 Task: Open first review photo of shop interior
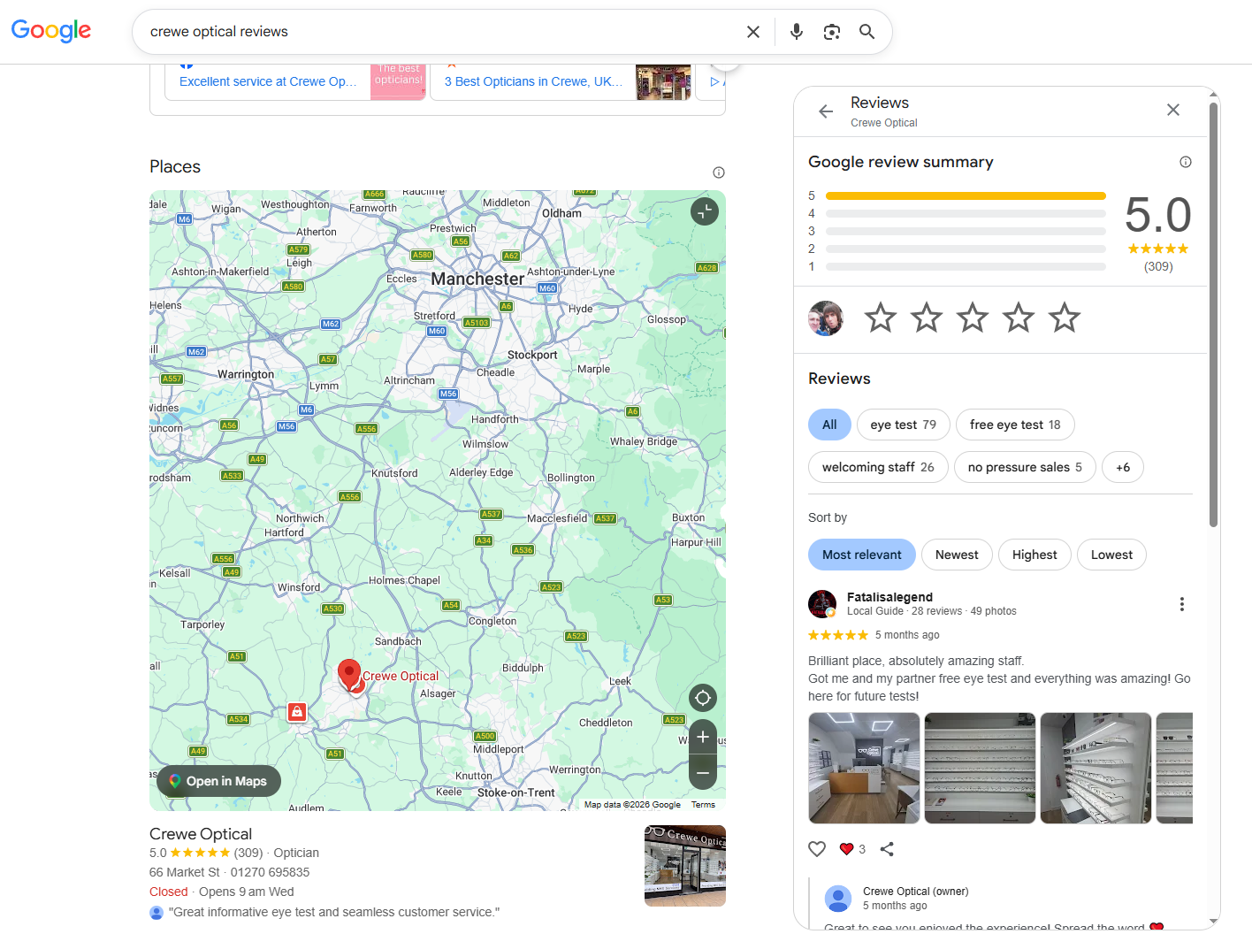864,768
